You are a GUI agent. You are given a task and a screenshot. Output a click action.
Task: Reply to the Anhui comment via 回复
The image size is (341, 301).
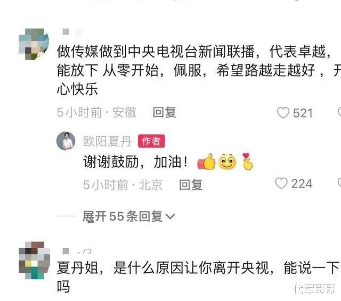pyautogui.click(x=165, y=112)
